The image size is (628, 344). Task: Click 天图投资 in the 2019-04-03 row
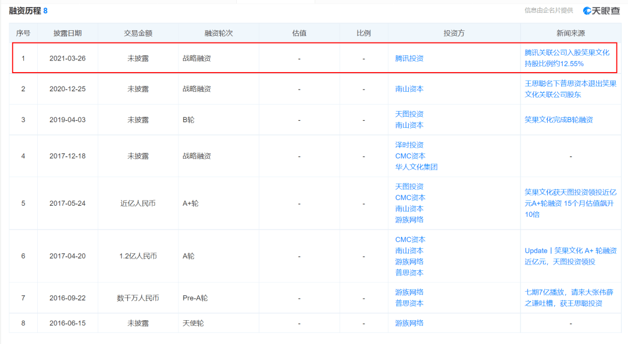(x=409, y=114)
